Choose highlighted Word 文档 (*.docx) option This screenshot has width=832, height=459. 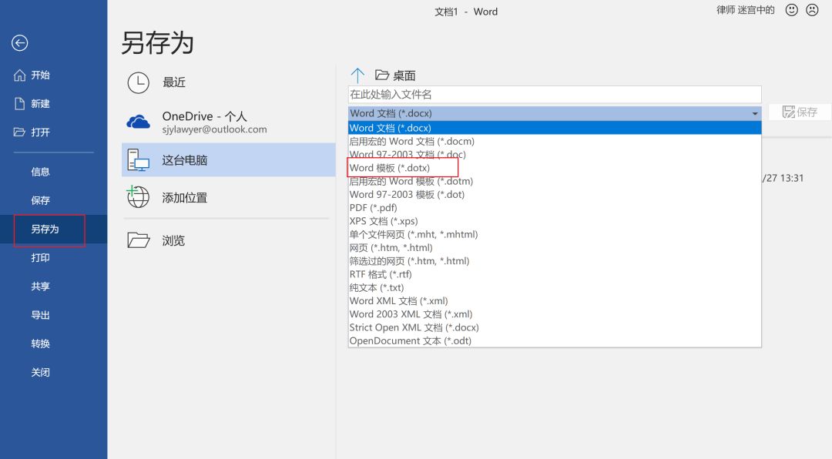(555, 128)
